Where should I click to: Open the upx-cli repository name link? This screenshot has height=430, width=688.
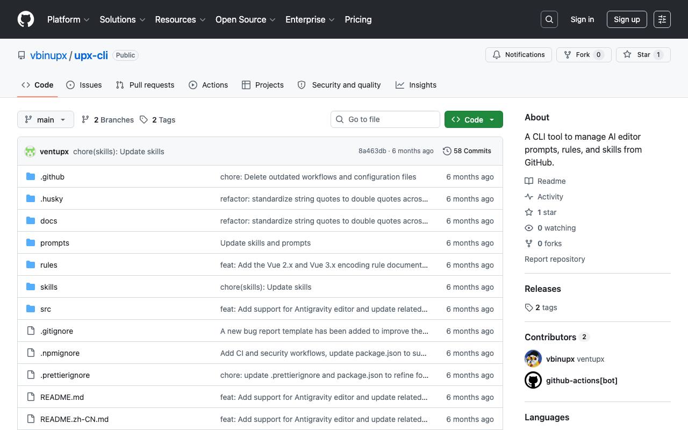coord(91,55)
